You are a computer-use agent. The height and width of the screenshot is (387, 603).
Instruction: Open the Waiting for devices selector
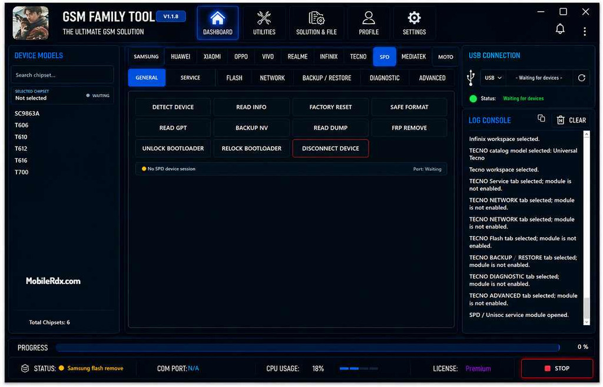pos(539,78)
